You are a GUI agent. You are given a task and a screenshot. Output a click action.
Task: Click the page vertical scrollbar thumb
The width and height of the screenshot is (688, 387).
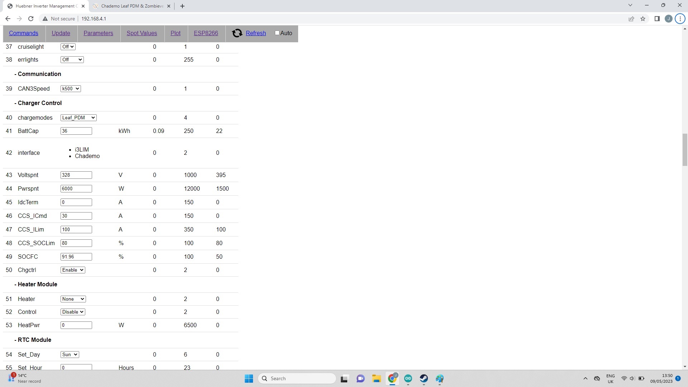(685, 150)
